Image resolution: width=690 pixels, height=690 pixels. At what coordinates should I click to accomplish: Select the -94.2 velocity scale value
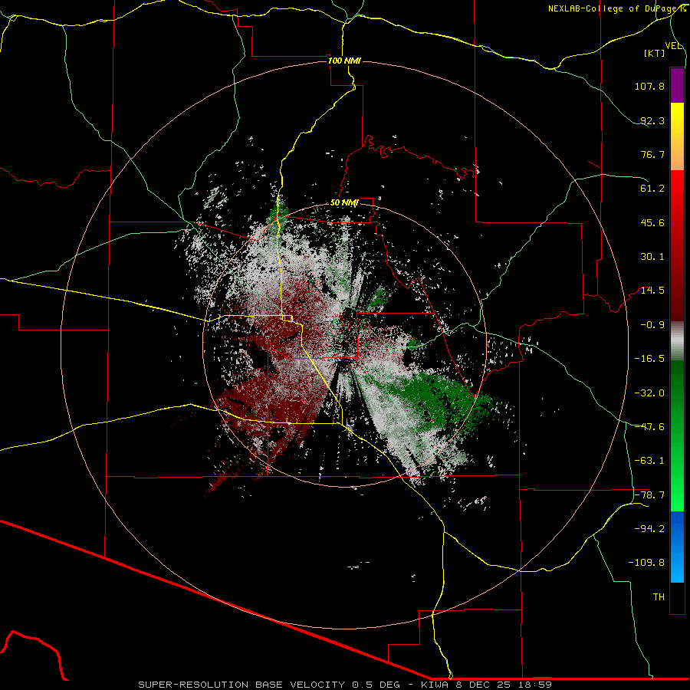tap(649, 529)
